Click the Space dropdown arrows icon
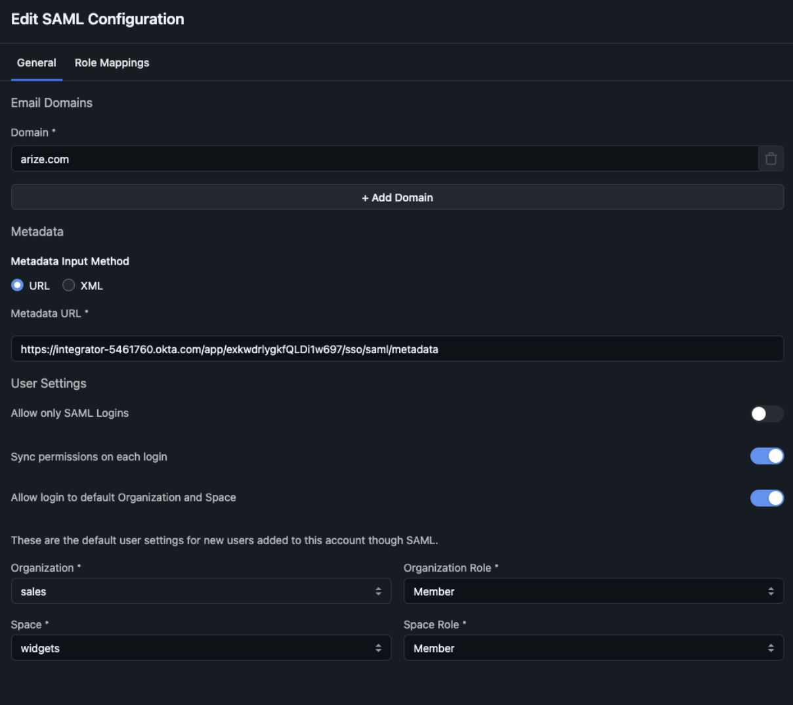 378,648
